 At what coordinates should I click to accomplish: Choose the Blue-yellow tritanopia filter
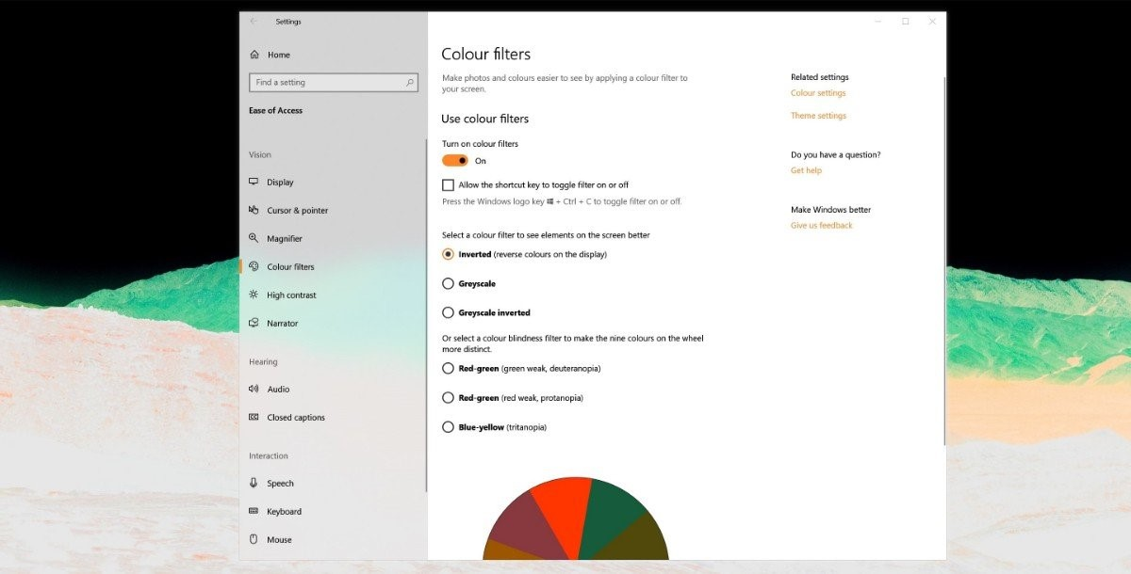448,427
